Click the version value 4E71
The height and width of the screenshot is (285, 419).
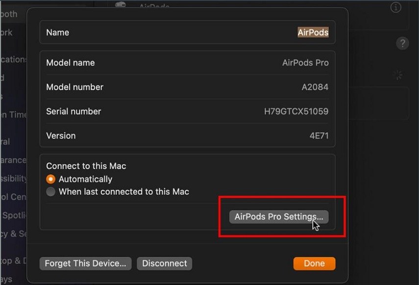[x=319, y=135]
